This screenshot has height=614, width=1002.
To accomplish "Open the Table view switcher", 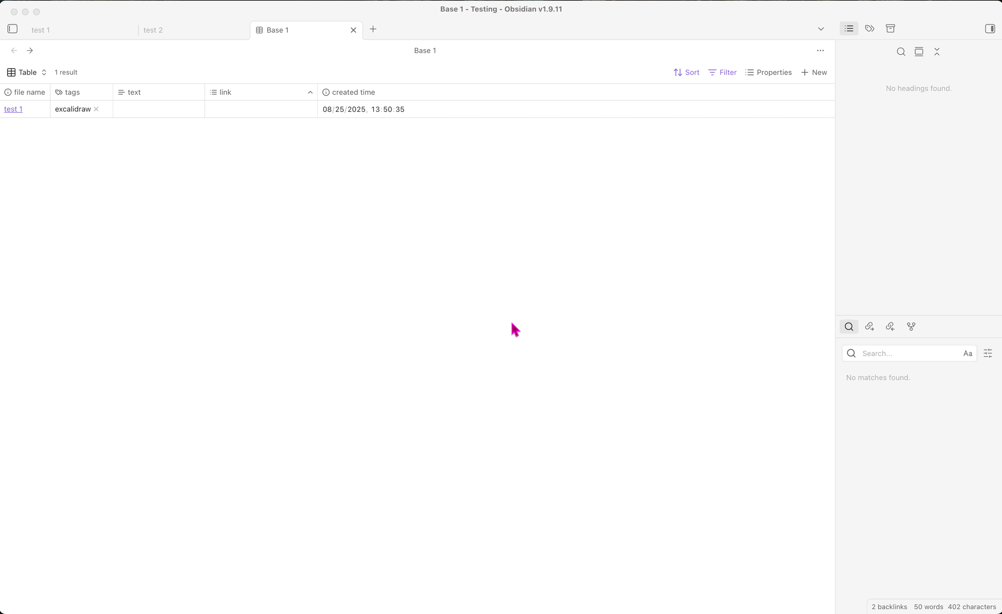I will [x=27, y=72].
